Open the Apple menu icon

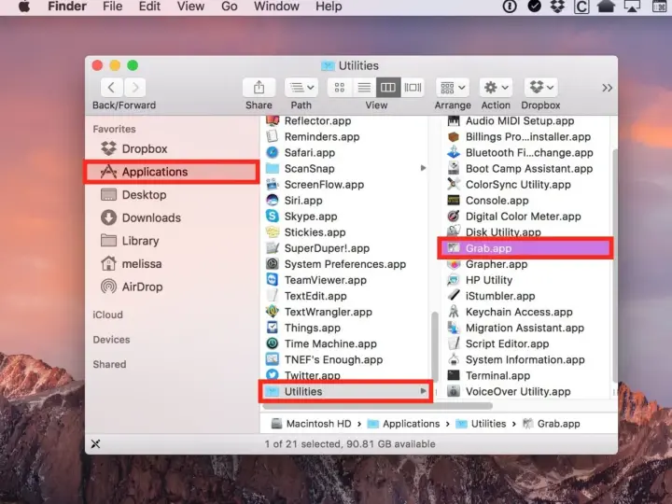(x=24, y=7)
